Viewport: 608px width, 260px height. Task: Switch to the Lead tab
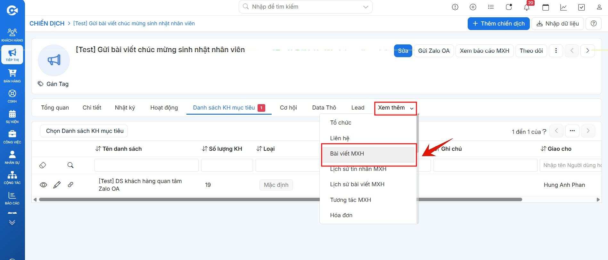pos(358,108)
